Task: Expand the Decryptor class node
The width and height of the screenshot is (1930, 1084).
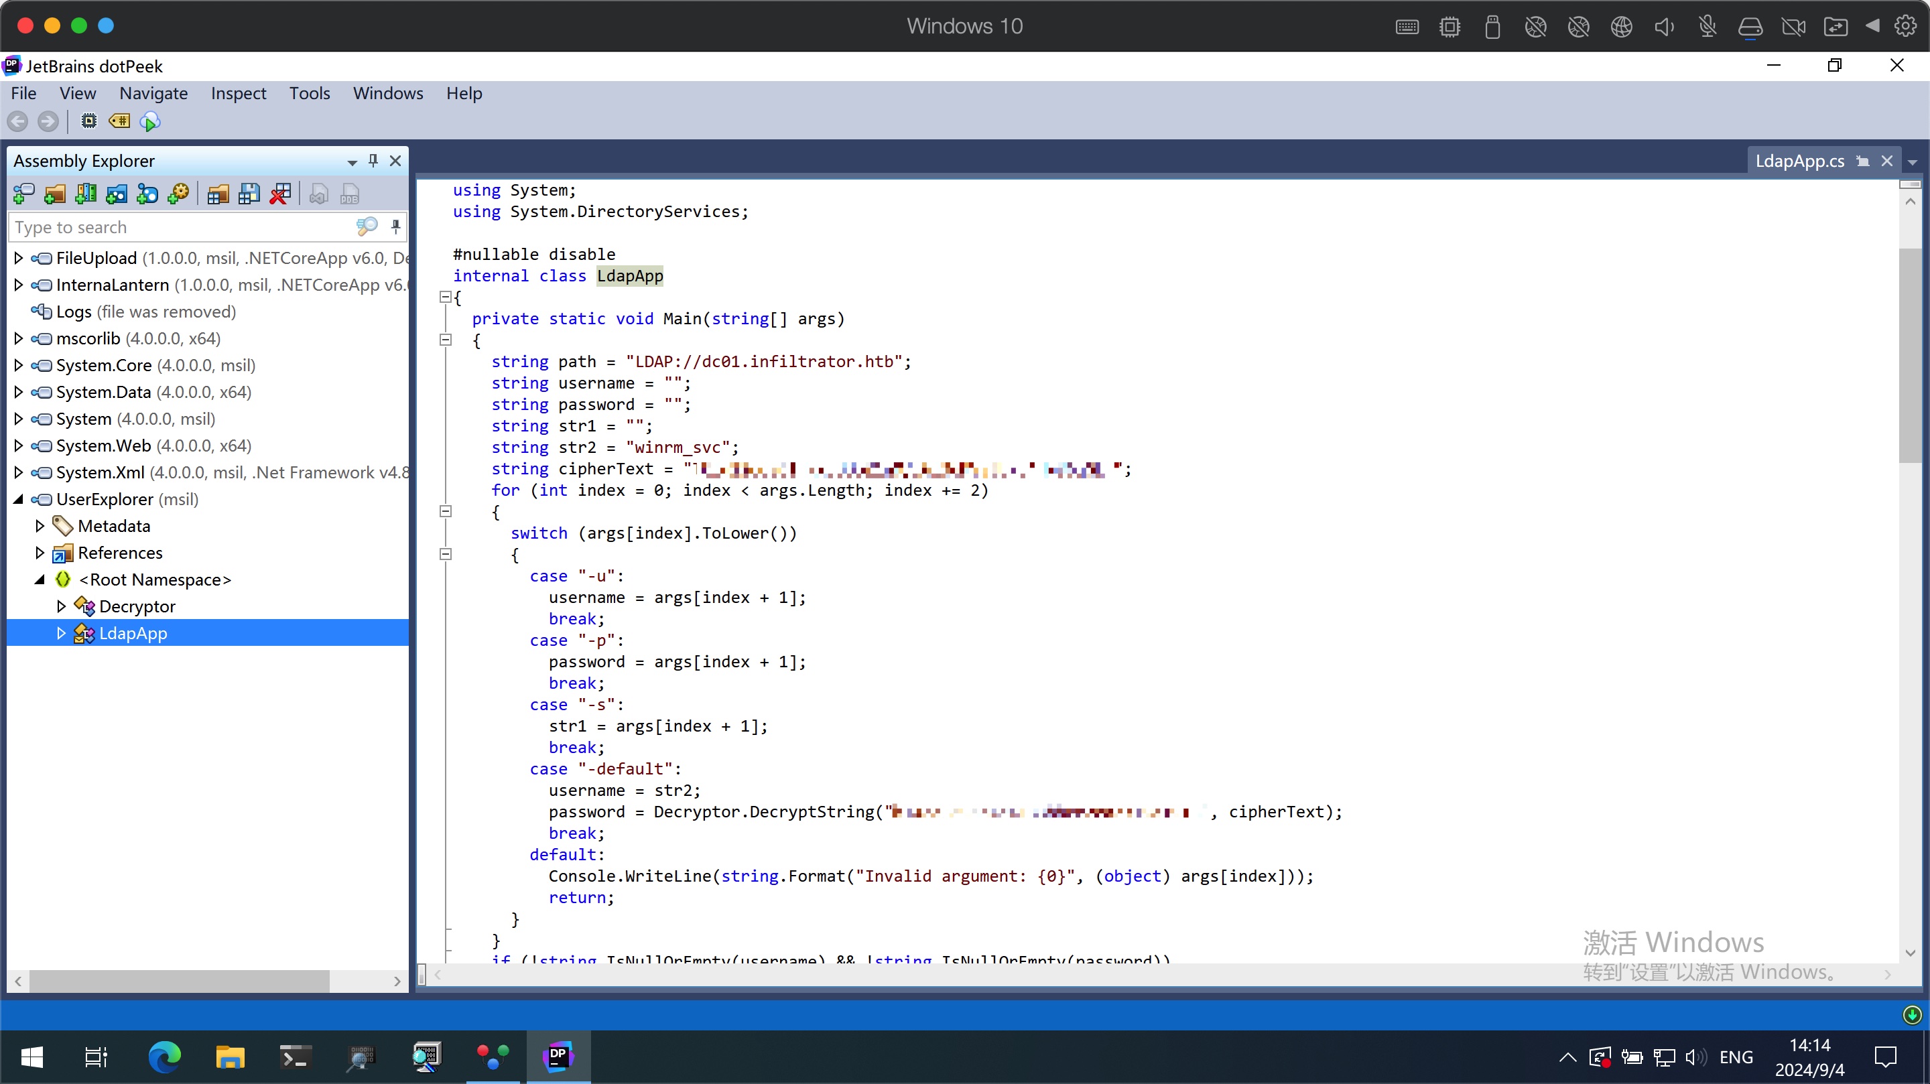Action: click(x=62, y=606)
